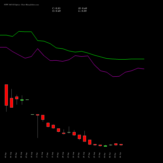Click the long-wick candlestick above 11 Aug
Image resolution: width=163 pixels, height=163 pixels.
click(37, 115)
